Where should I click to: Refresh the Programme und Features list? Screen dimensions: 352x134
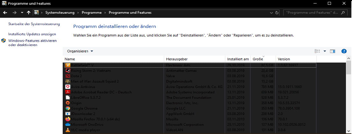coord(277,13)
